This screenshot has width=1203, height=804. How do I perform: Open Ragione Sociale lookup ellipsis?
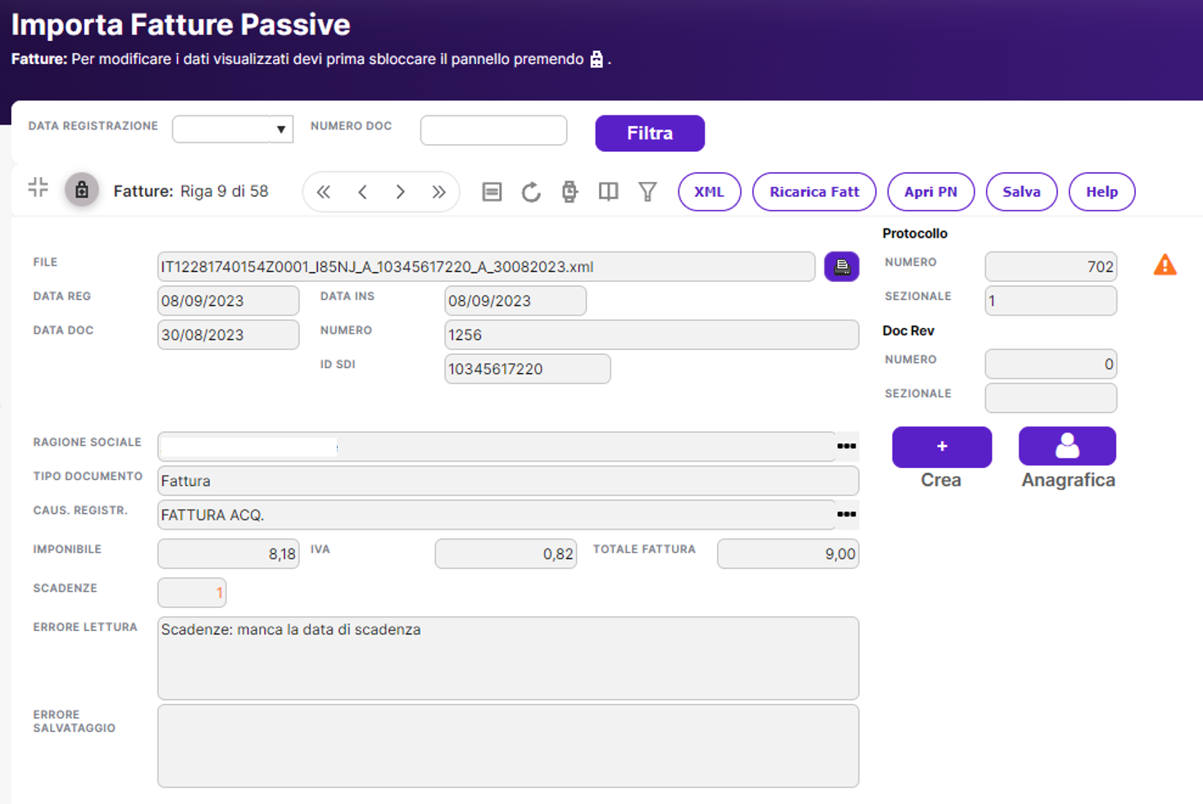click(x=847, y=446)
